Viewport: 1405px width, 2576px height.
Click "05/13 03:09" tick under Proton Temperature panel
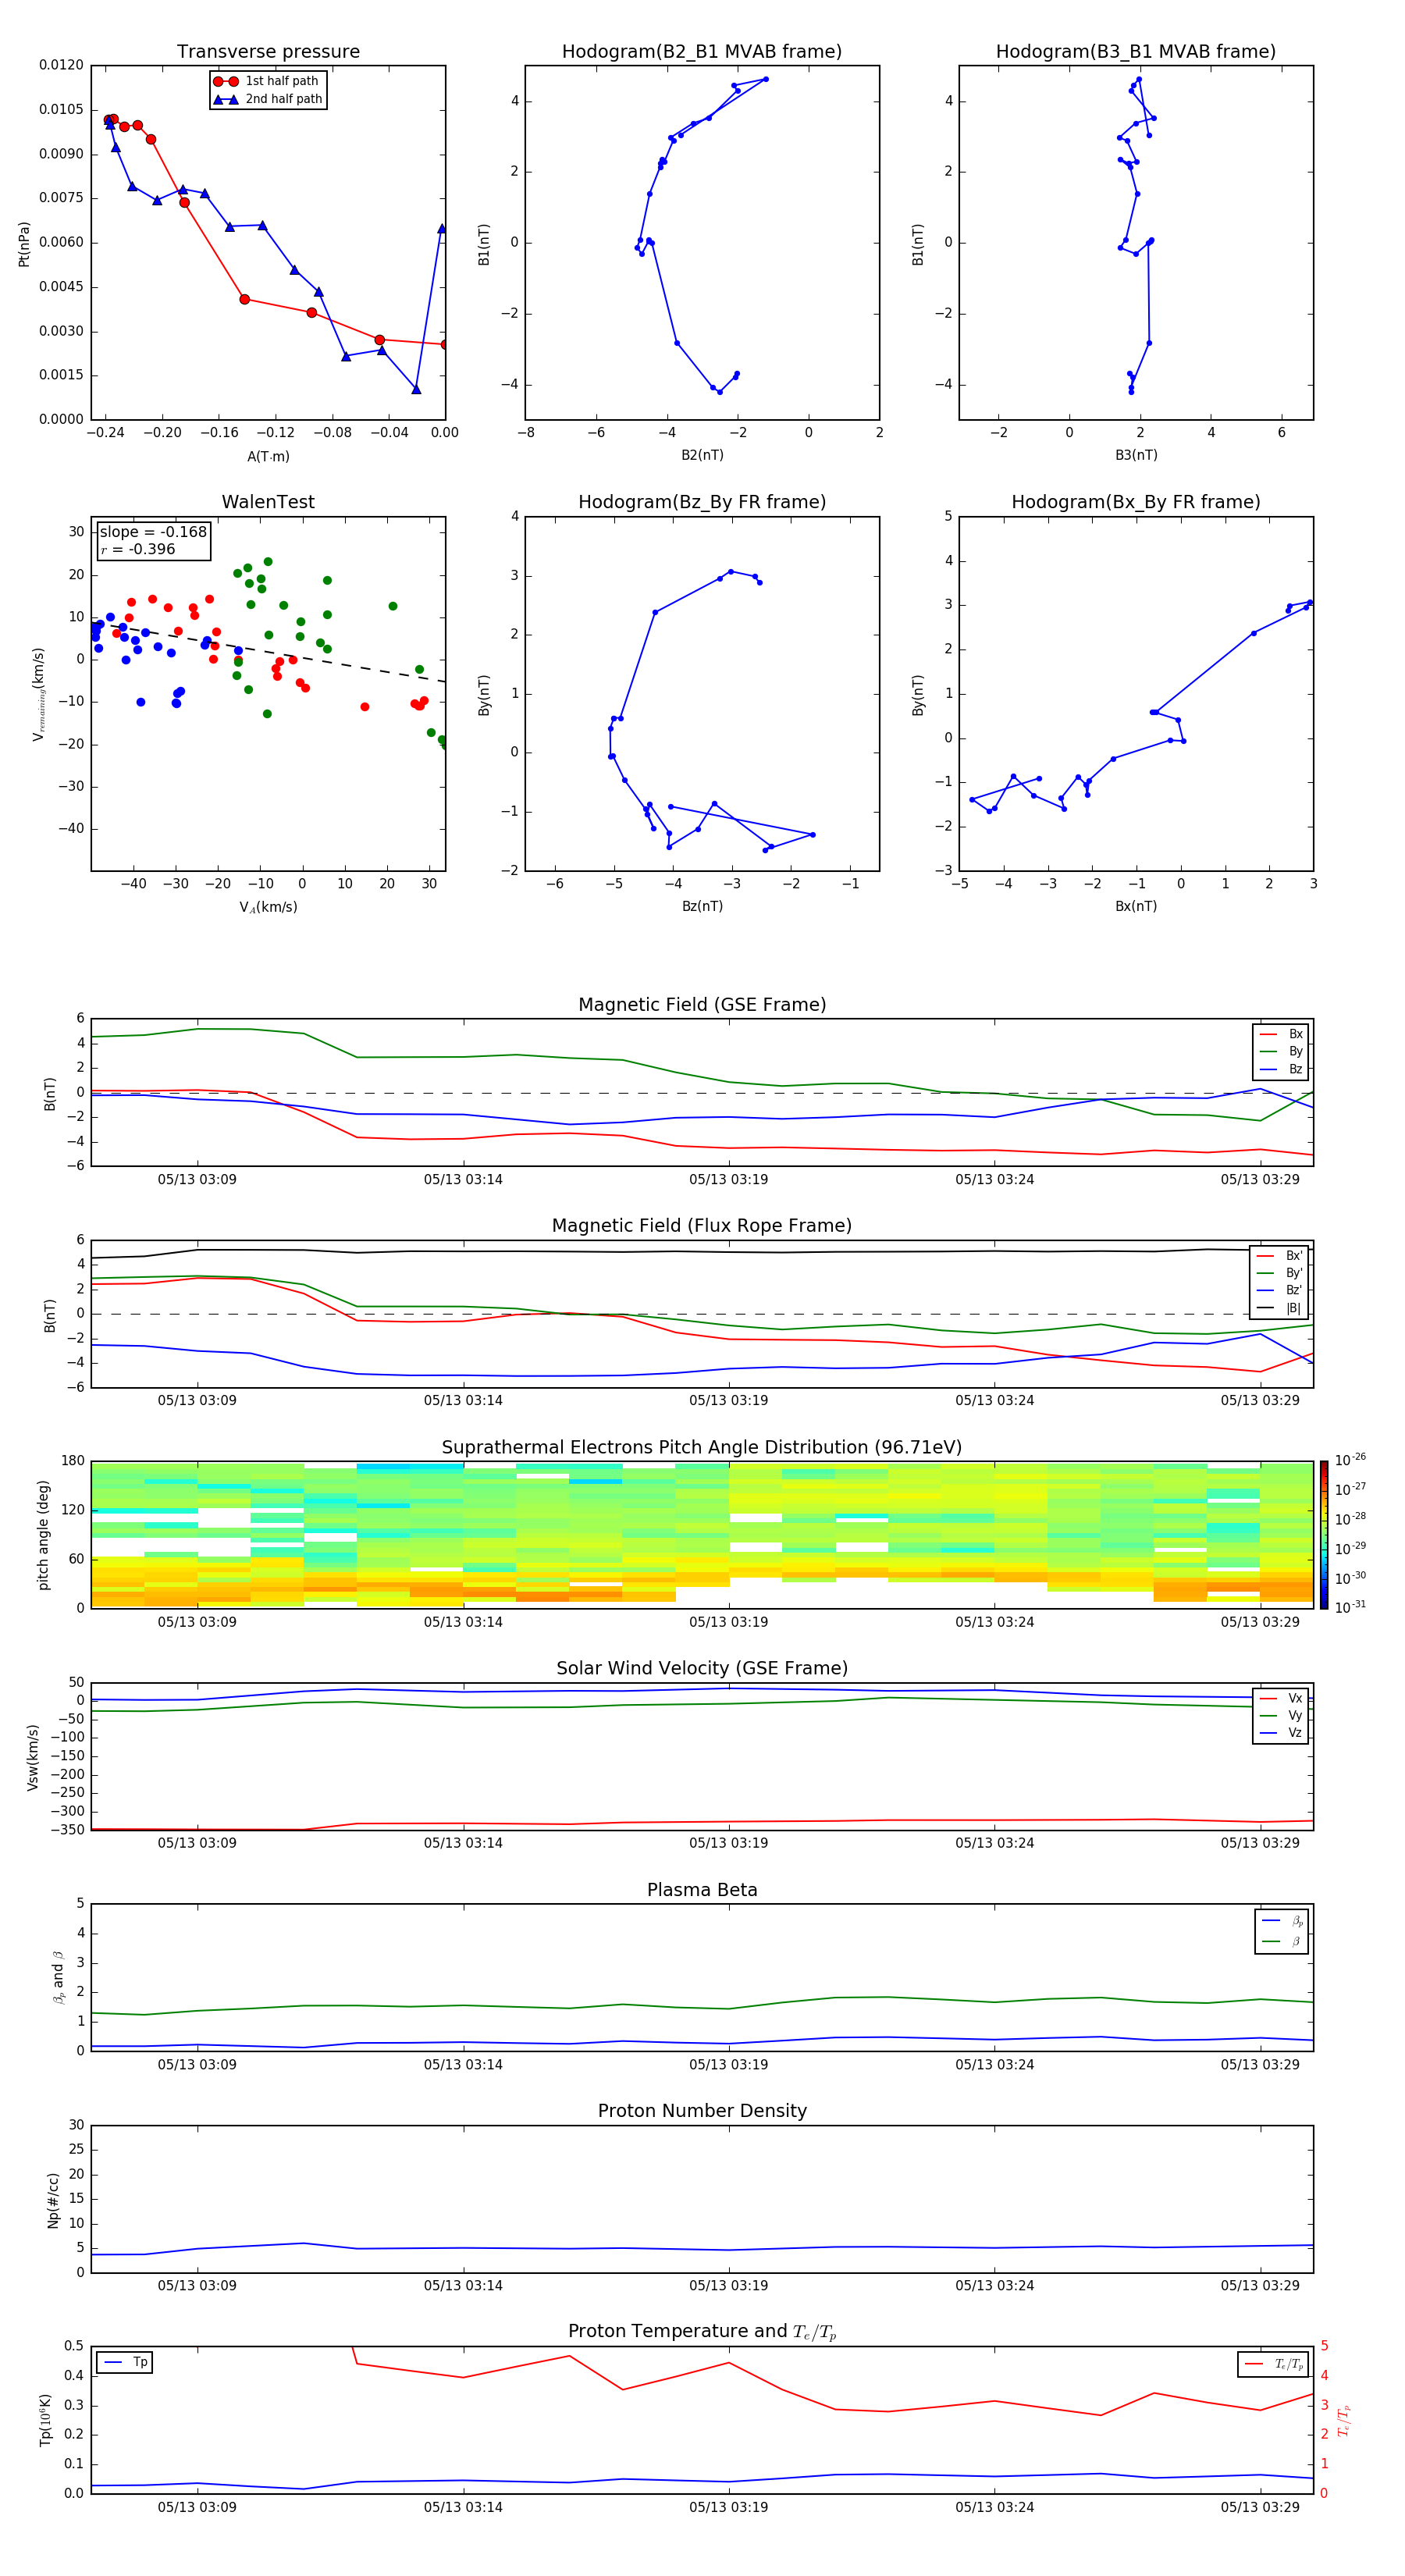197,2507
